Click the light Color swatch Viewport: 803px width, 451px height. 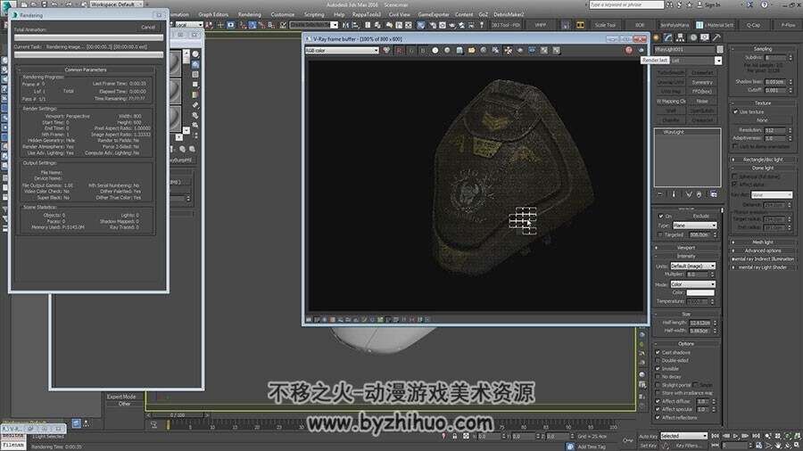pos(700,292)
